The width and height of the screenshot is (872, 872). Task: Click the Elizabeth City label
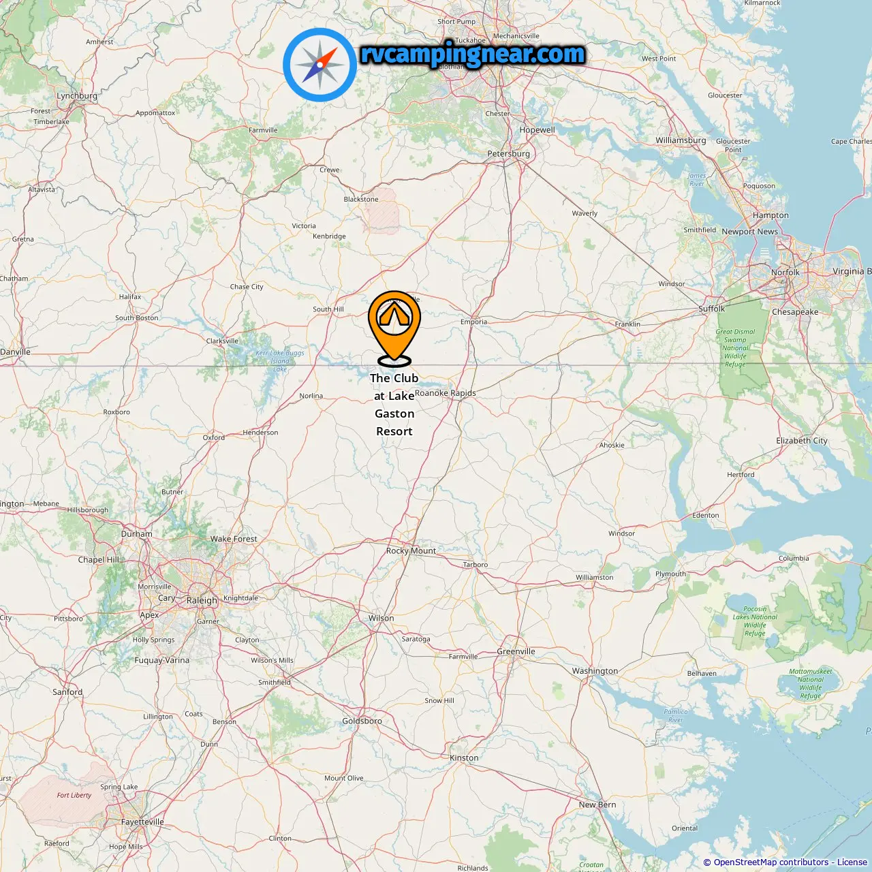pos(802,441)
